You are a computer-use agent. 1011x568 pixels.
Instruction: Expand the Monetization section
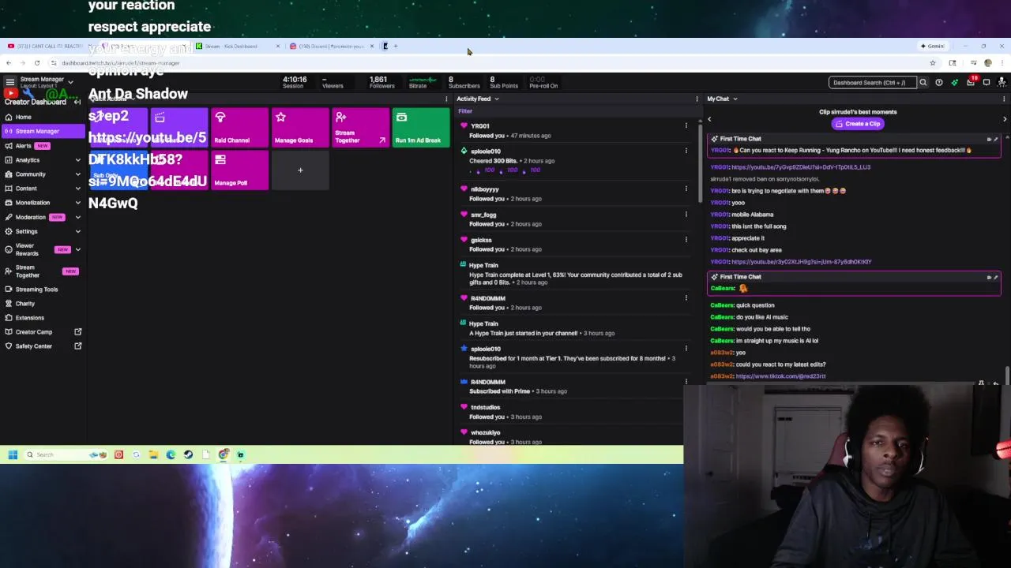tap(77, 203)
